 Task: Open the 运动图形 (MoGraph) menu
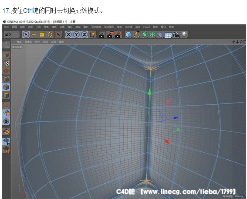[x=109, y=27]
